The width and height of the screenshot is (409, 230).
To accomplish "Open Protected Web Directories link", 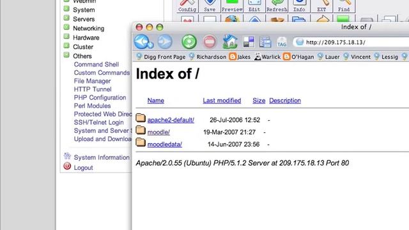I will (x=103, y=114).
